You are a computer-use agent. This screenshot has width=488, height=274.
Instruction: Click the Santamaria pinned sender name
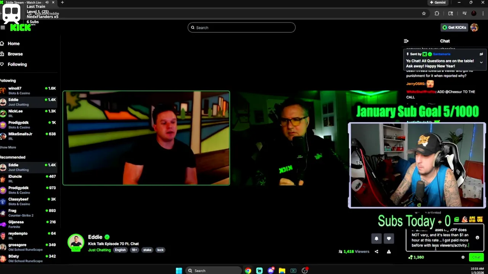441,54
